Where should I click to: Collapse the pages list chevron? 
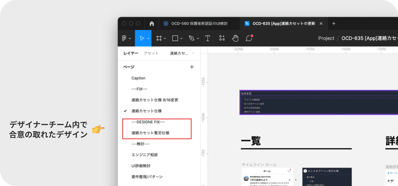point(194,54)
